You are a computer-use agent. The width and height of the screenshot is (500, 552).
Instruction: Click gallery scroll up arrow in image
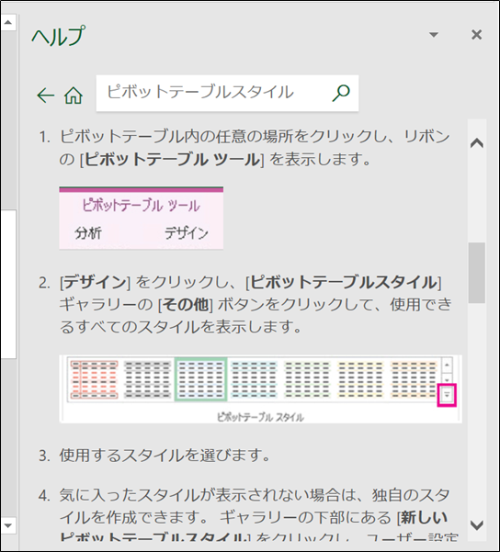tap(447, 365)
